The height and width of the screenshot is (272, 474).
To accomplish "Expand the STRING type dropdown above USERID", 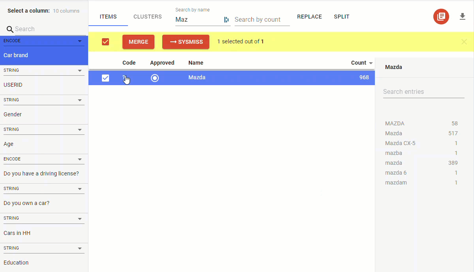I will (x=80, y=71).
